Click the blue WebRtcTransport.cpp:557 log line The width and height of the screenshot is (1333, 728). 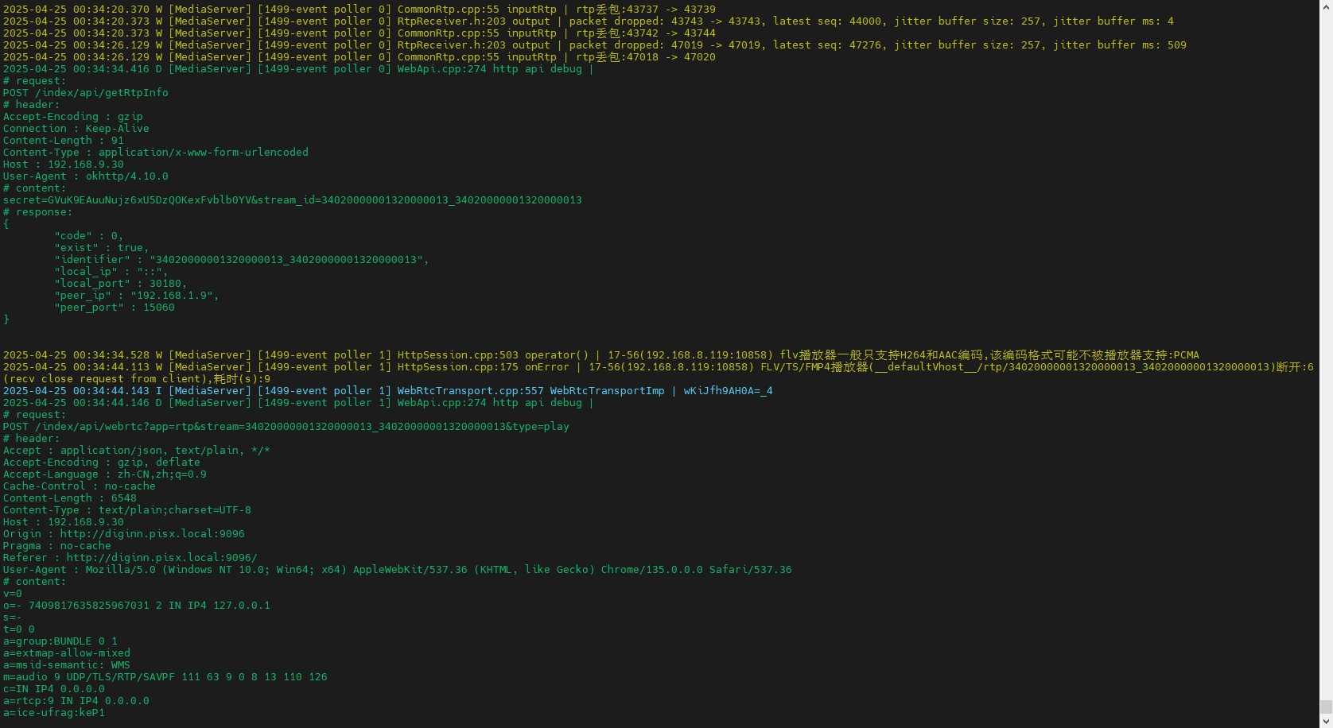click(x=387, y=391)
